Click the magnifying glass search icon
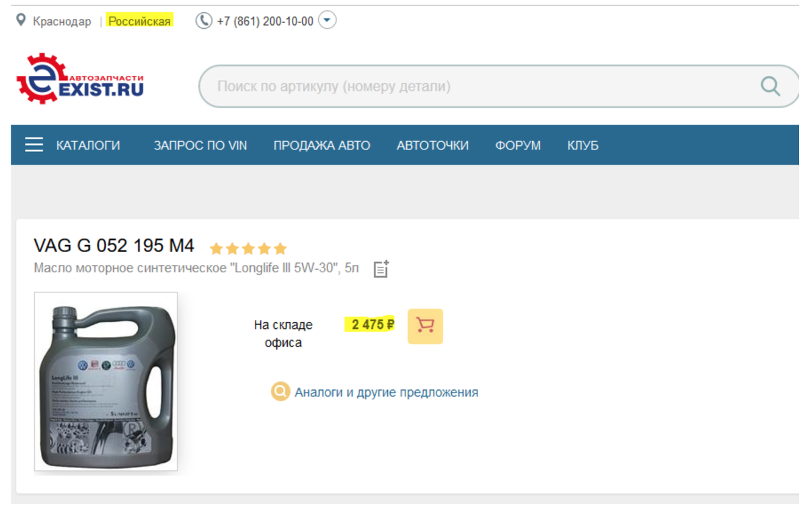The width and height of the screenshot is (807, 507). [x=770, y=86]
